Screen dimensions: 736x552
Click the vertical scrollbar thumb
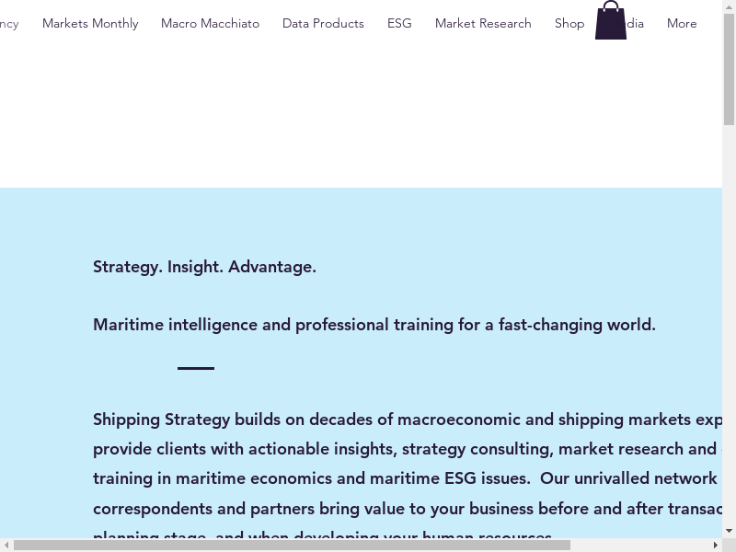[729, 69]
